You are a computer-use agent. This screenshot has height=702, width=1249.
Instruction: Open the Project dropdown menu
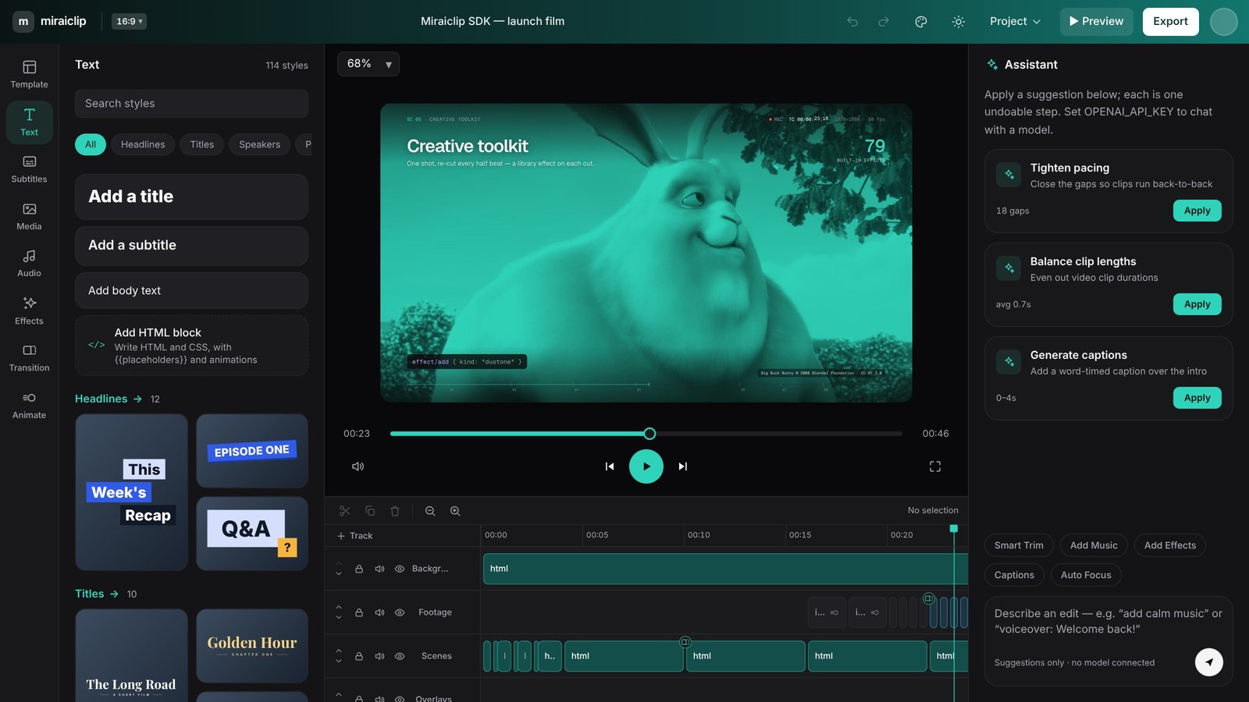pyautogui.click(x=1015, y=22)
